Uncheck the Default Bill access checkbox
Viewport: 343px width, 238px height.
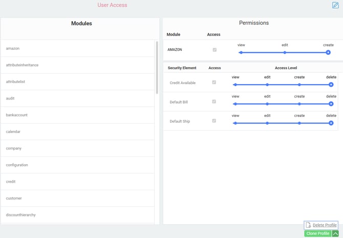[214, 102]
